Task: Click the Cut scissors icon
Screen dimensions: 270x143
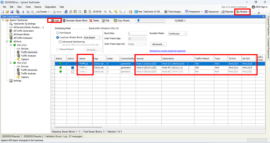Action: (23, 12)
